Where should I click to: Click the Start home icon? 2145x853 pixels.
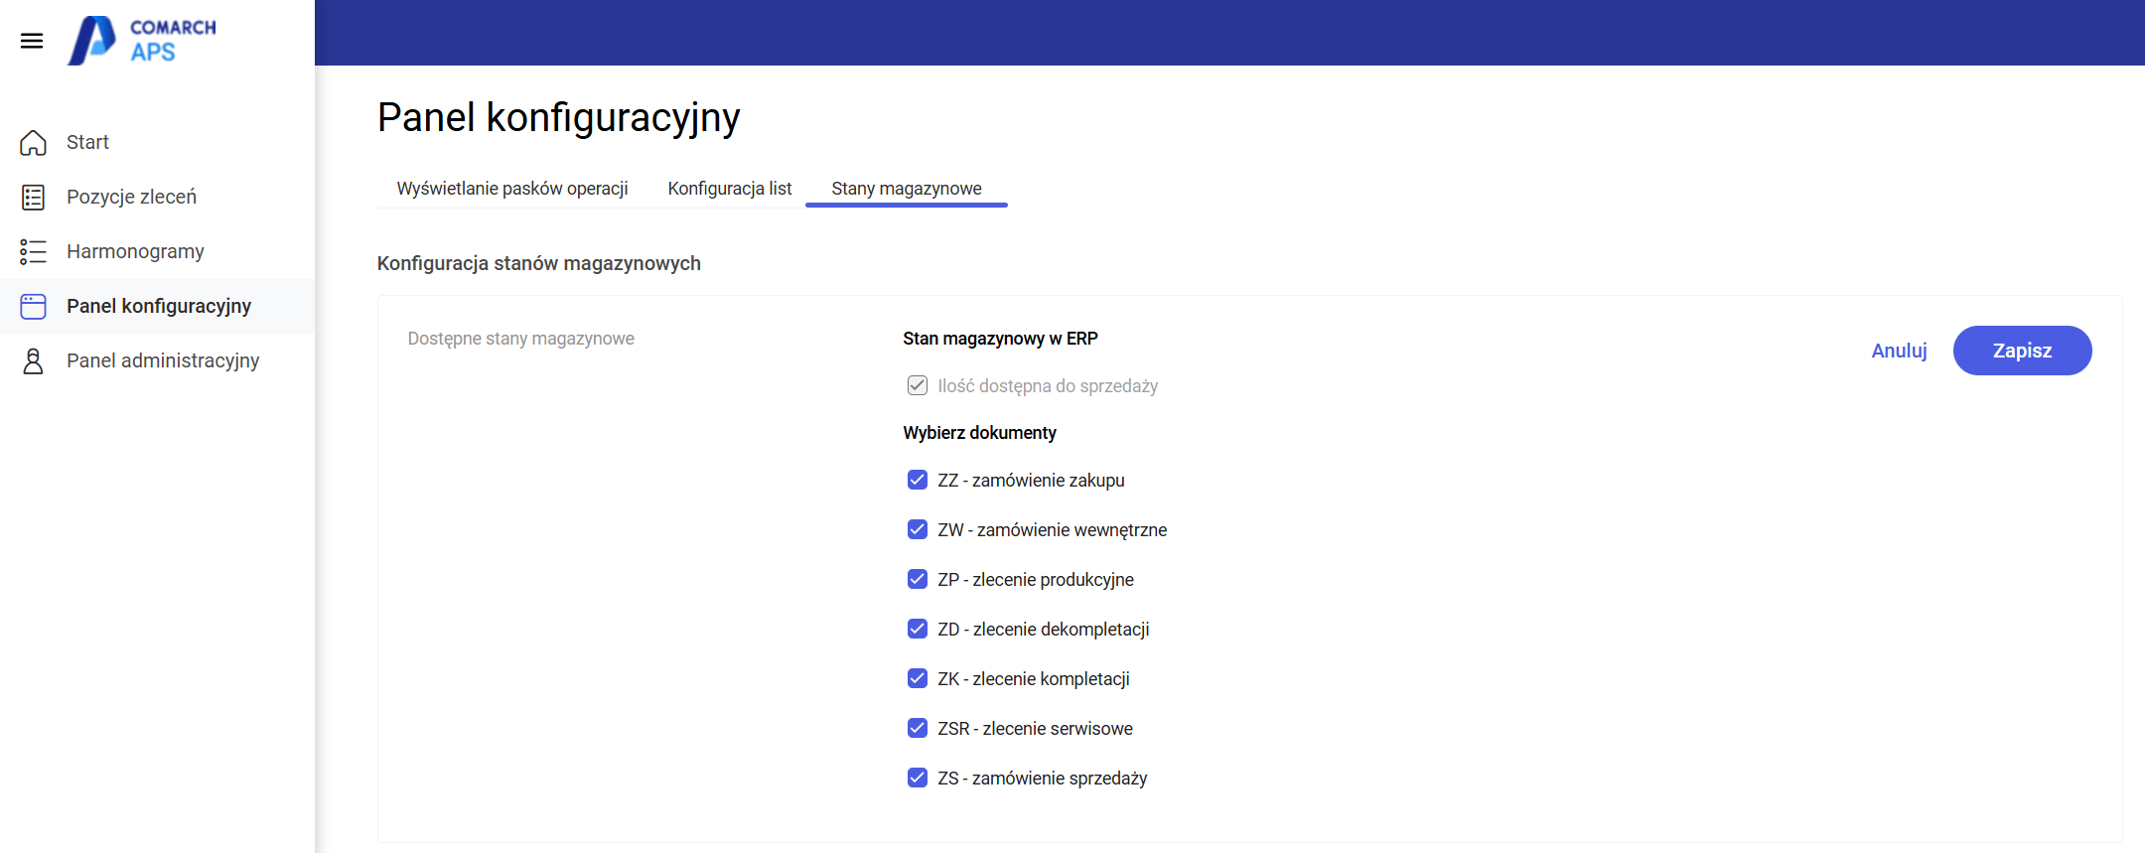tap(33, 143)
